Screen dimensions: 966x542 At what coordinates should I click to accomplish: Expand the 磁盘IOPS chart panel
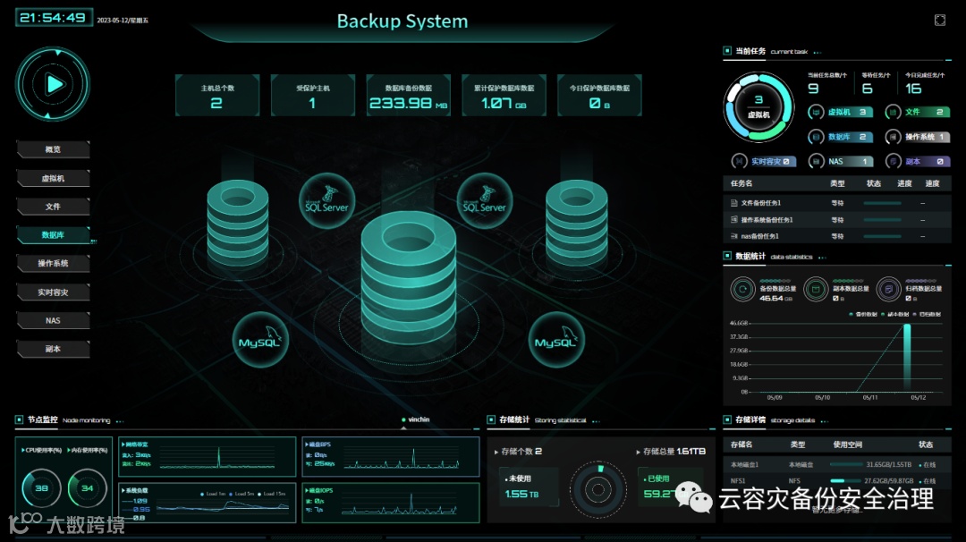pos(391,503)
